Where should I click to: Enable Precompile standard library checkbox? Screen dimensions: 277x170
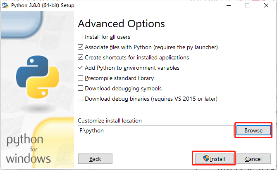(80, 78)
